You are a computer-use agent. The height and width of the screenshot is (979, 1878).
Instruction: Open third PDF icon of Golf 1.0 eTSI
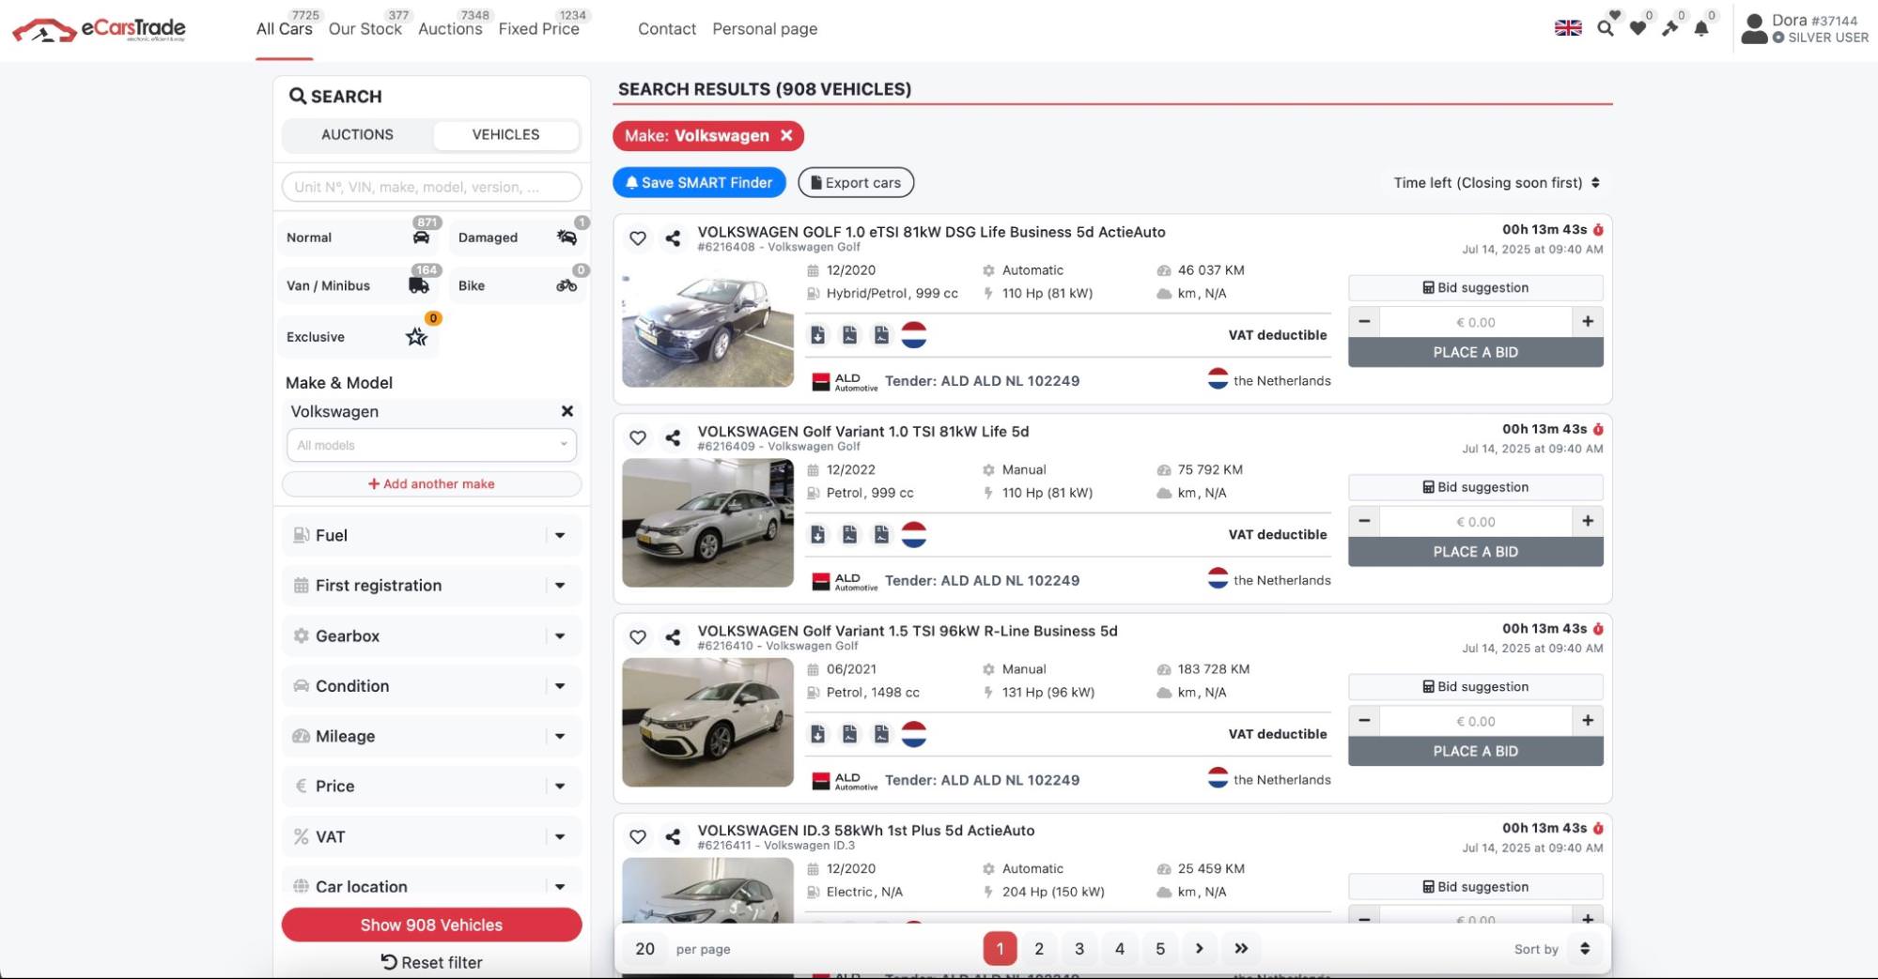[881, 335]
